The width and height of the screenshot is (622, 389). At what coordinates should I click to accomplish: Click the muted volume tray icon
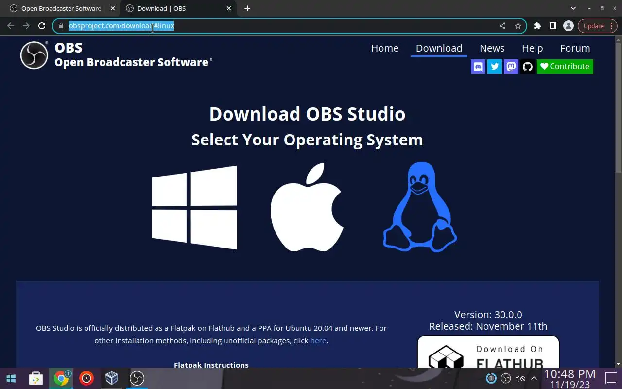(x=520, y=378)
